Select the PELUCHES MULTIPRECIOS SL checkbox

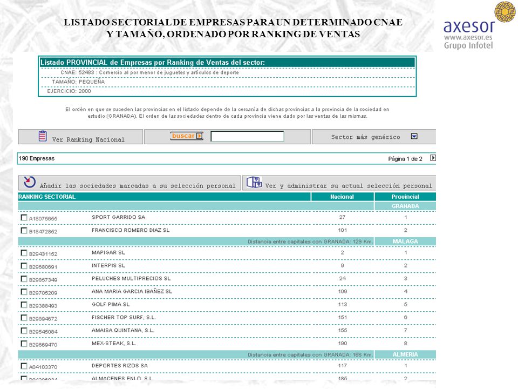point(24,279)
